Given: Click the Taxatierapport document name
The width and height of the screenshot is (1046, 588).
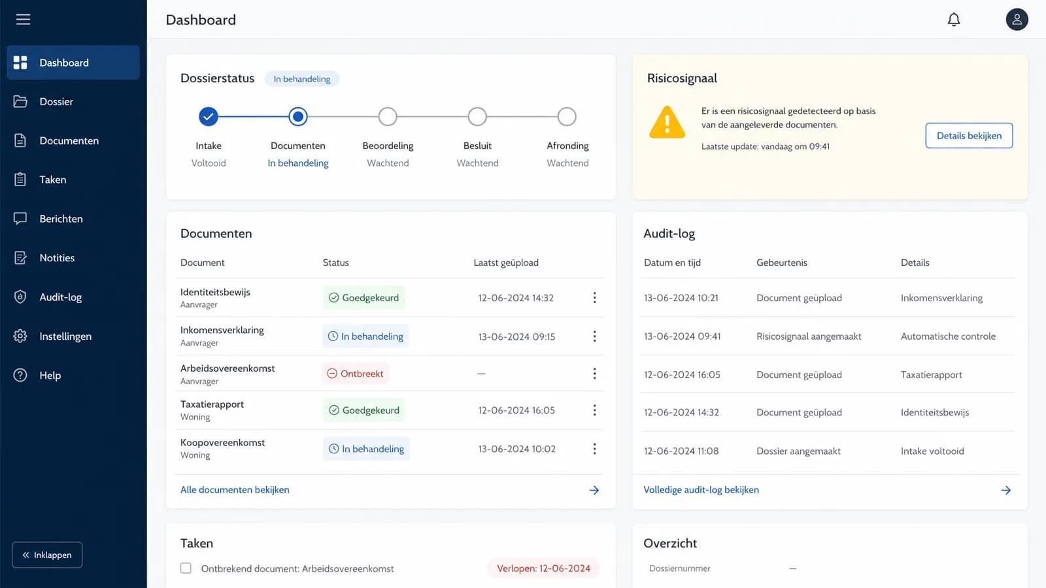Looking at the screenshot, I should click(x=212, y=404).
